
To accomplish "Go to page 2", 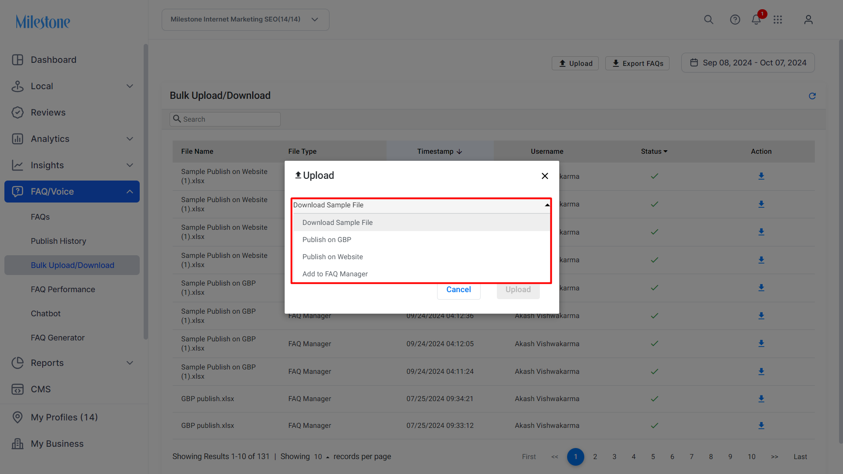I will click(595, 457).
